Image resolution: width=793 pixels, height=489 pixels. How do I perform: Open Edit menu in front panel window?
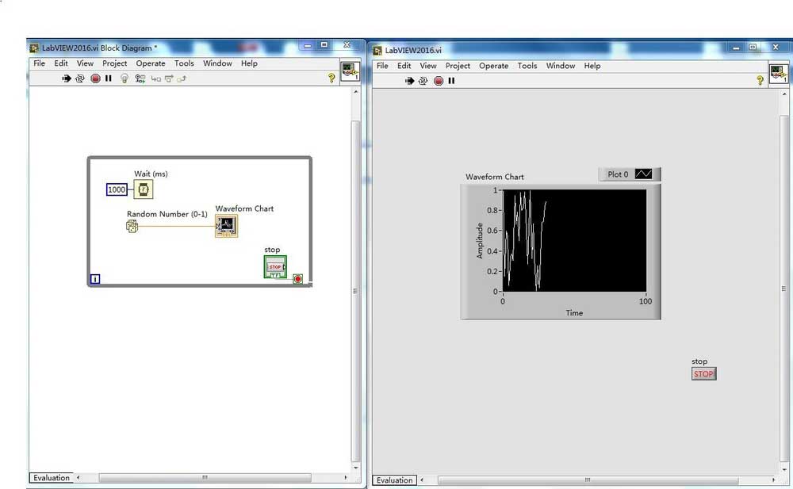tap(404, 66)
